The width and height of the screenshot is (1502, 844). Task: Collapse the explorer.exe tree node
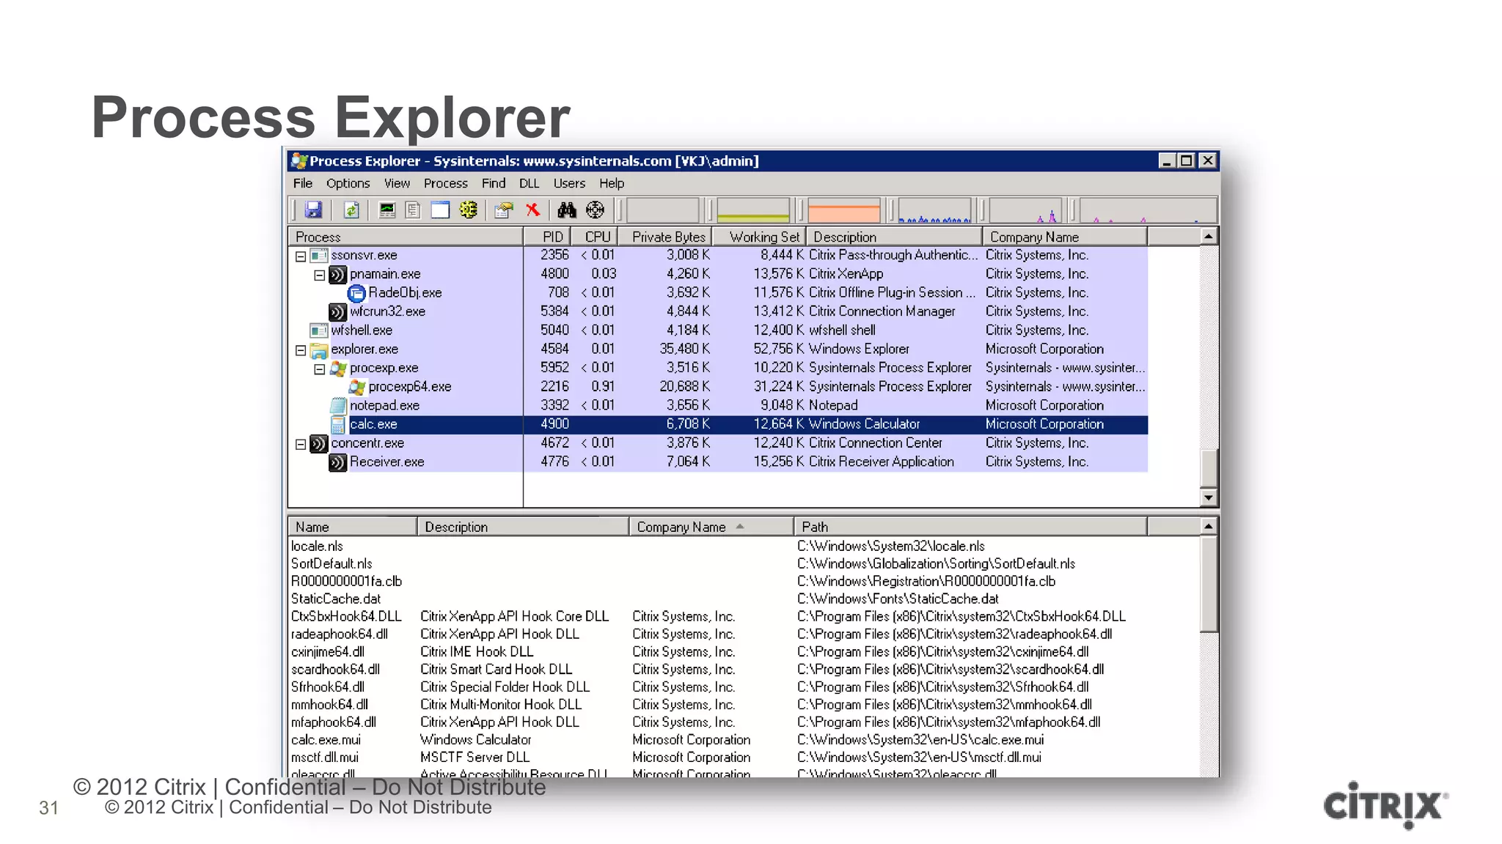[300, 351]
